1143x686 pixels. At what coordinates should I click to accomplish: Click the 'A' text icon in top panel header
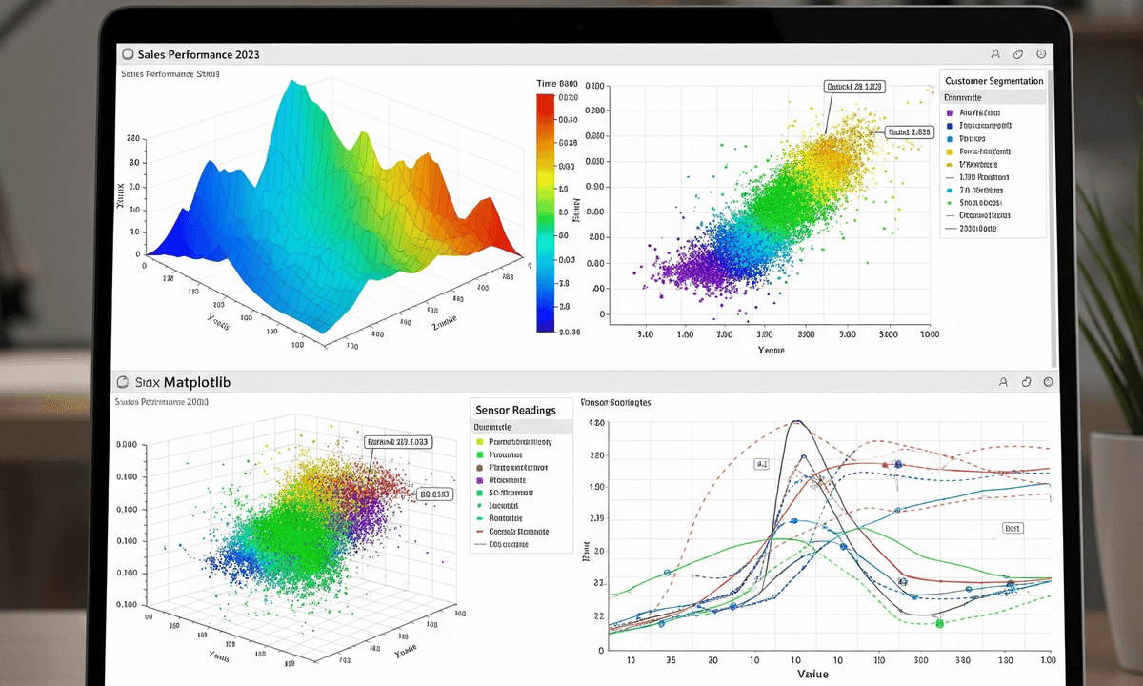click(x=995, y=55)
